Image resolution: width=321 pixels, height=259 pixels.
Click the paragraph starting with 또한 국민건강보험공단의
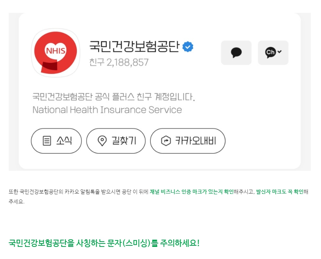coord(158,197)
